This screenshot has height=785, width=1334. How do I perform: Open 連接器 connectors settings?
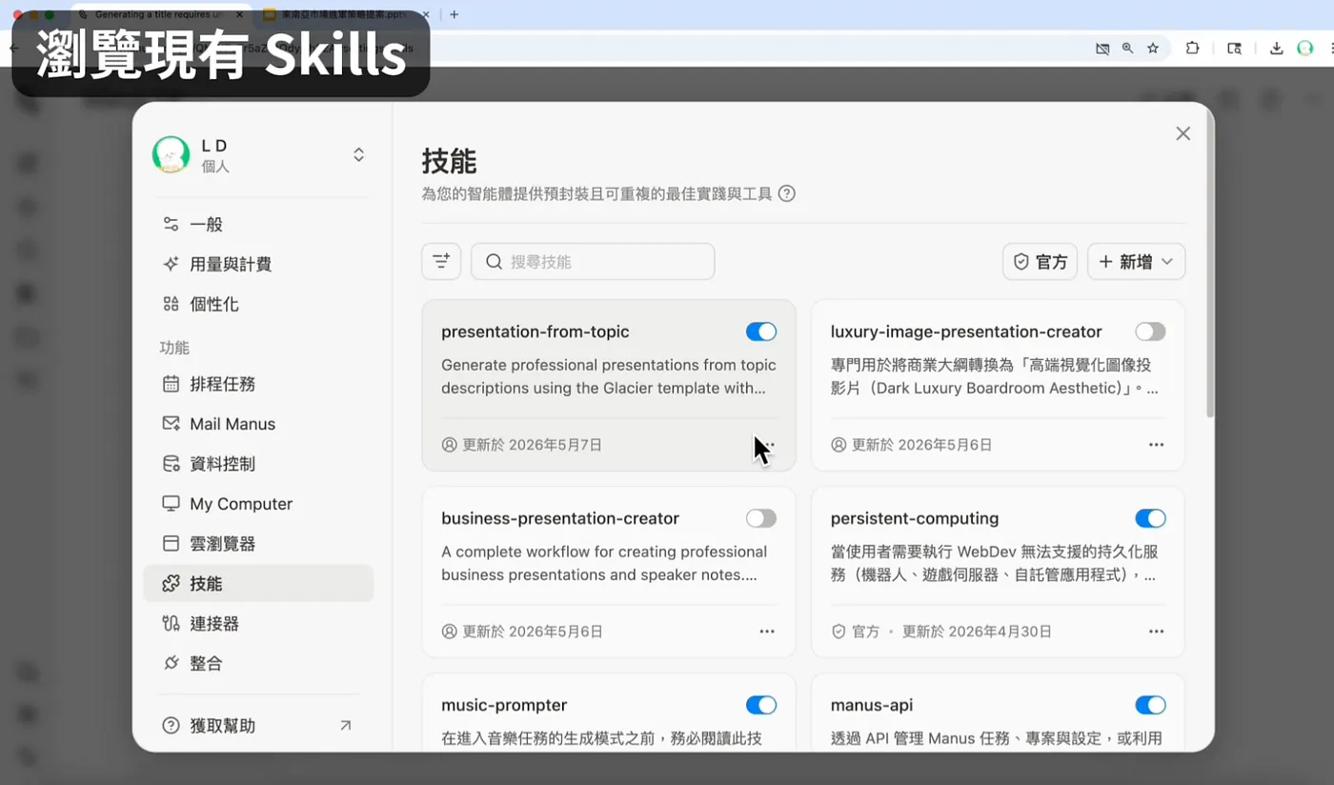(258, 623)
